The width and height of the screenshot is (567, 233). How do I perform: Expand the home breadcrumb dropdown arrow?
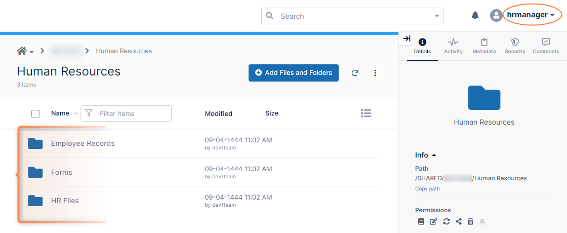pyautogui.click(x=32, y=52)
